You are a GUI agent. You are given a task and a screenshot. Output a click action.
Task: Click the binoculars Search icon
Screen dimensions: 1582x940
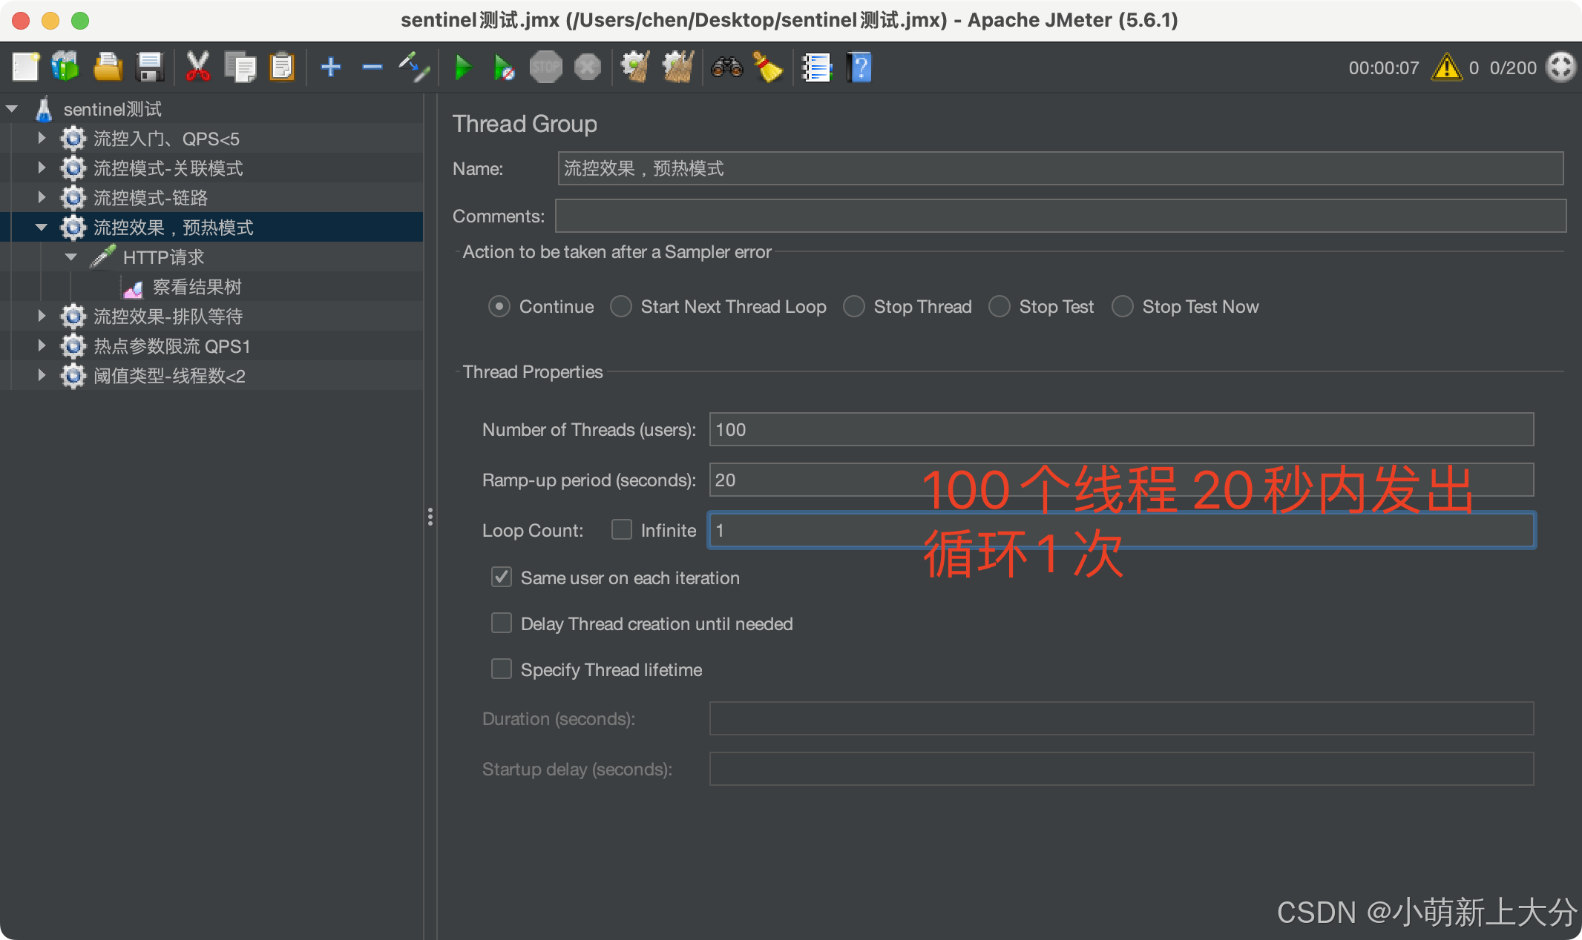pyautogui.click(x=726, y=67)
